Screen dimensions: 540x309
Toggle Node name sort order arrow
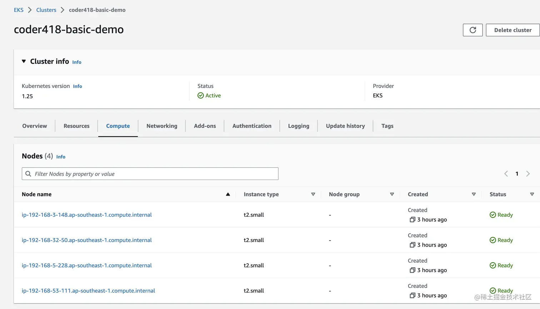(x=228, y=194)
